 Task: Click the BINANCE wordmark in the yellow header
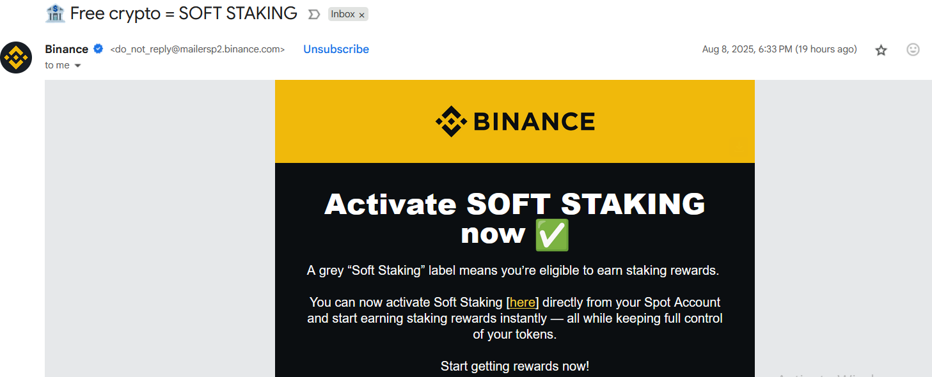click(x=535, y=121)
